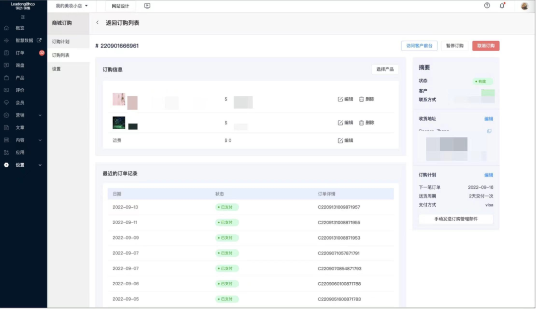Click the 暂停订购 button
The width and height of the screenshot is (536, 309).
[x=454, y=46]
